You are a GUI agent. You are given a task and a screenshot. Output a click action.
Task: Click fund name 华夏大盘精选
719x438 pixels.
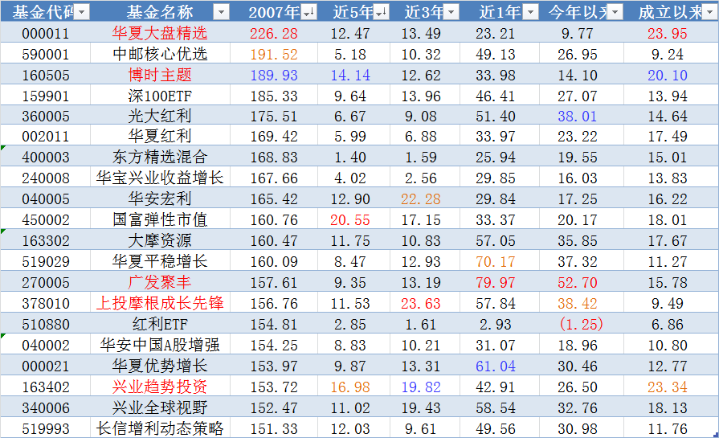pos(160,33)
